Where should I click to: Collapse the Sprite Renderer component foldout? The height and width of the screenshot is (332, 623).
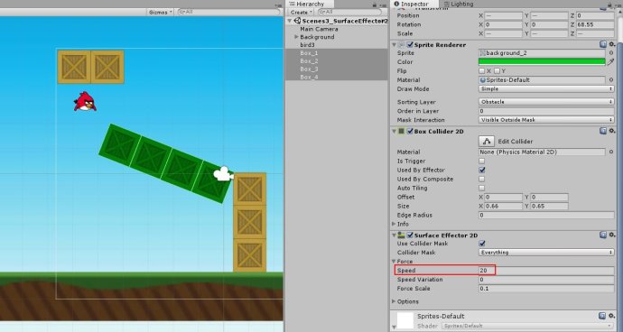tap(394, 45)
